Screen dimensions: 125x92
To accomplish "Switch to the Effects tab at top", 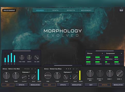I will 71,10.
